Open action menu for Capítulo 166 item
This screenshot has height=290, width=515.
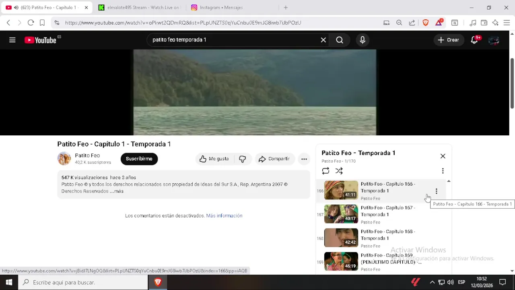(x=436, y=191)
